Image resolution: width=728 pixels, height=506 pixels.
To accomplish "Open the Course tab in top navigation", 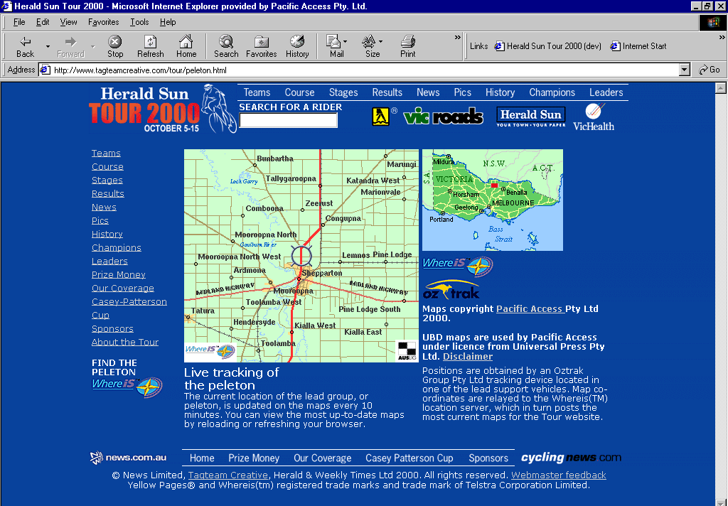I will pyautogui.click(x=299, y=92).
